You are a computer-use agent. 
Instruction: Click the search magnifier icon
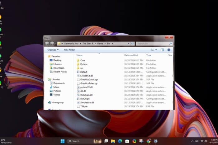tap(171, 44)
